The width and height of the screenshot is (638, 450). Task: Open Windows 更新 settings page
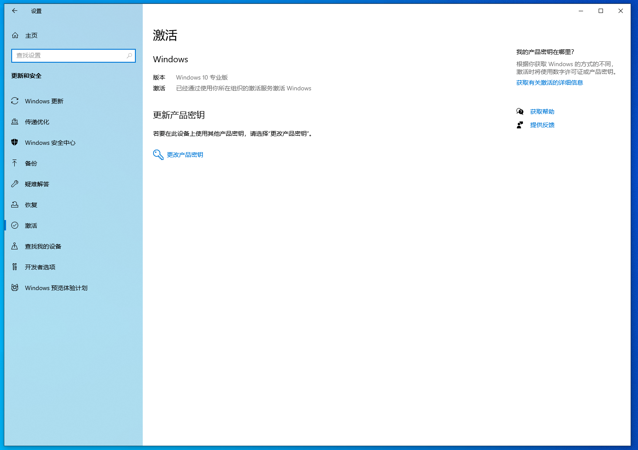[x=74, y=101]
